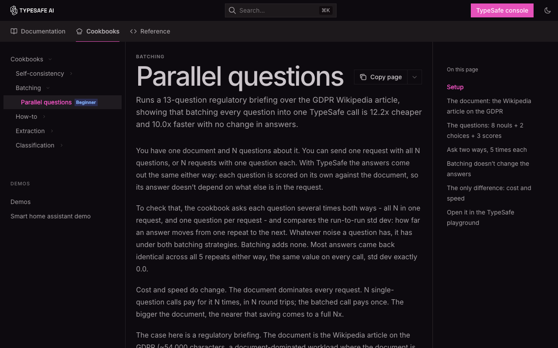The height and width of the screenshot is (348, 558).
Task: Click the Beginner badge
Action: (x=86, y=103)
